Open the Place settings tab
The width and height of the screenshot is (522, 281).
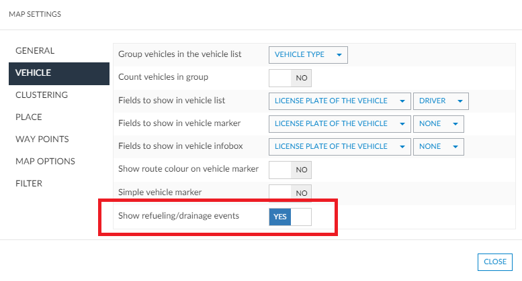(29, 117)
